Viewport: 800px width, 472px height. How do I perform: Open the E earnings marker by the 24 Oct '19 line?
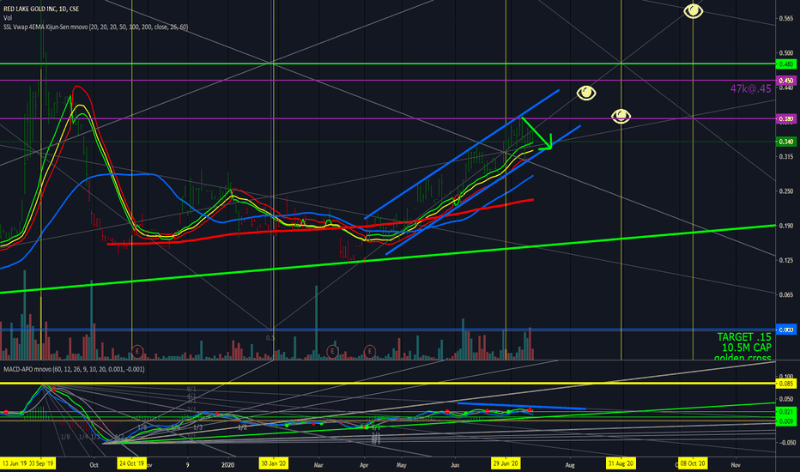[136, 351]
